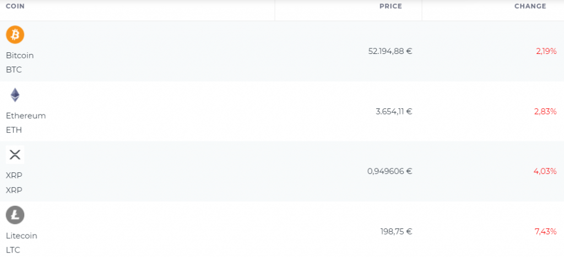
Task: Sort by the COIN column header
Action: coord(15,7)
